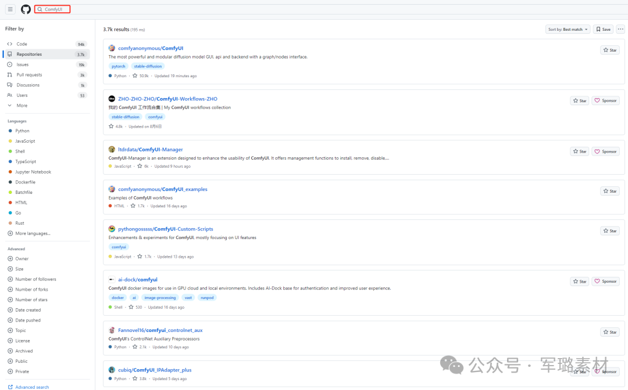Star the comfyanonymous/ComfyUI repository
The width and height of the screenshot is (628, 390).
pos(610,50)
